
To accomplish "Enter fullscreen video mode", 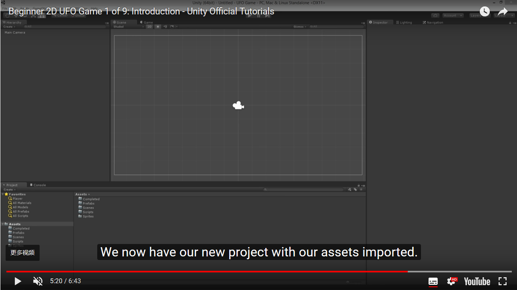I will click(503, 281).
